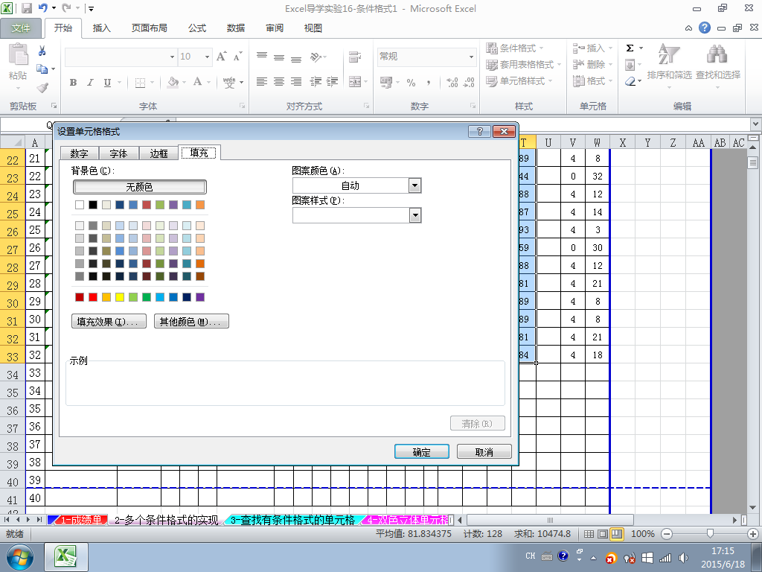Pick the black swatch in theme colors
The height and width of the screenshot is (572, 762).
[x=93, y=205]
